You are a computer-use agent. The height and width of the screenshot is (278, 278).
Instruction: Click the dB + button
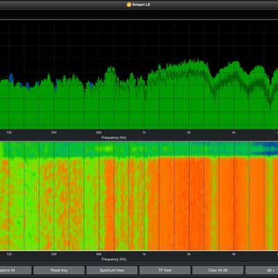(262, 270)
